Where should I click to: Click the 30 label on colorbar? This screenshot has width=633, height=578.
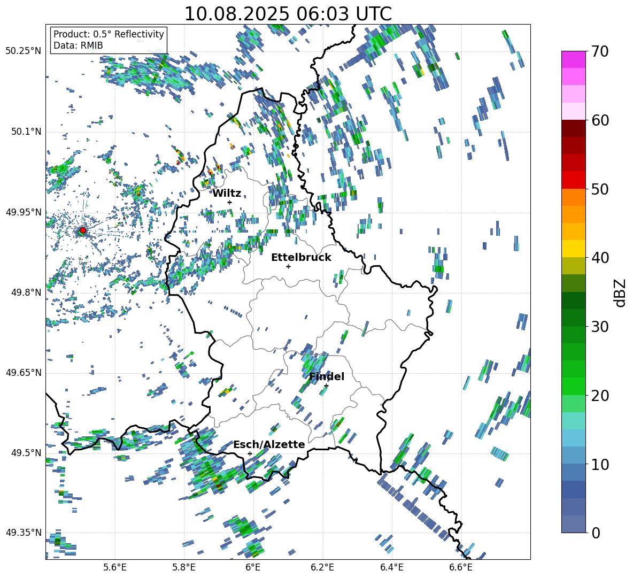(x=599, y=326)
